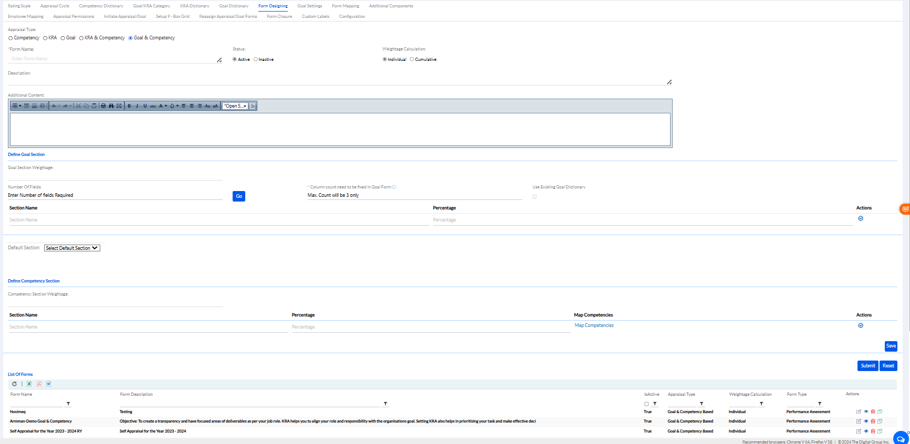The width and height of the screenshot is (910, 444).
Task: Apply bold in Additional Content editor
Action: tap(129, 106)
